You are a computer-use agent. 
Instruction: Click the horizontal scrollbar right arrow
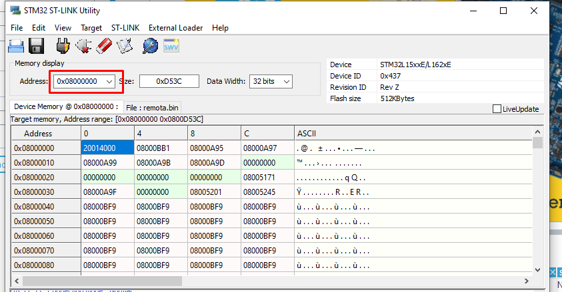527,281
